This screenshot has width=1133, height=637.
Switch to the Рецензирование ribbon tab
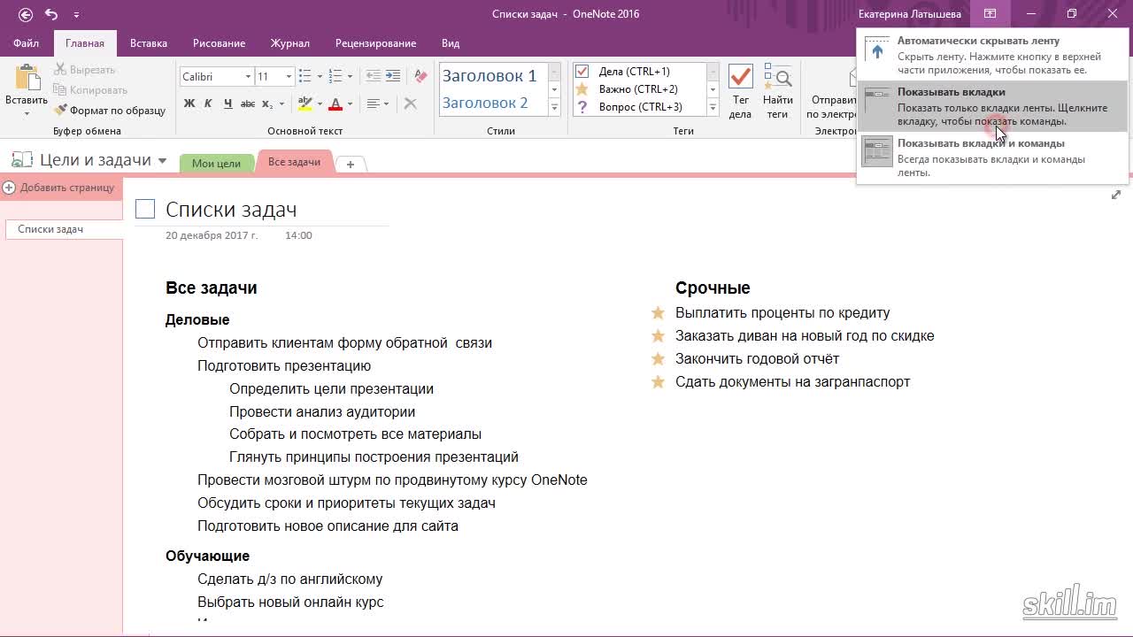[375, 43]
